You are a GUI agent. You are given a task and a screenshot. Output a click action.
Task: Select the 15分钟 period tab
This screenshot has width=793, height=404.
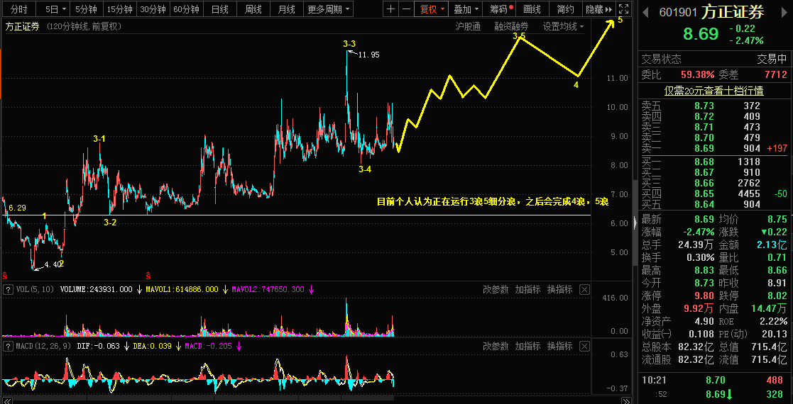click(x=120, y=9)
